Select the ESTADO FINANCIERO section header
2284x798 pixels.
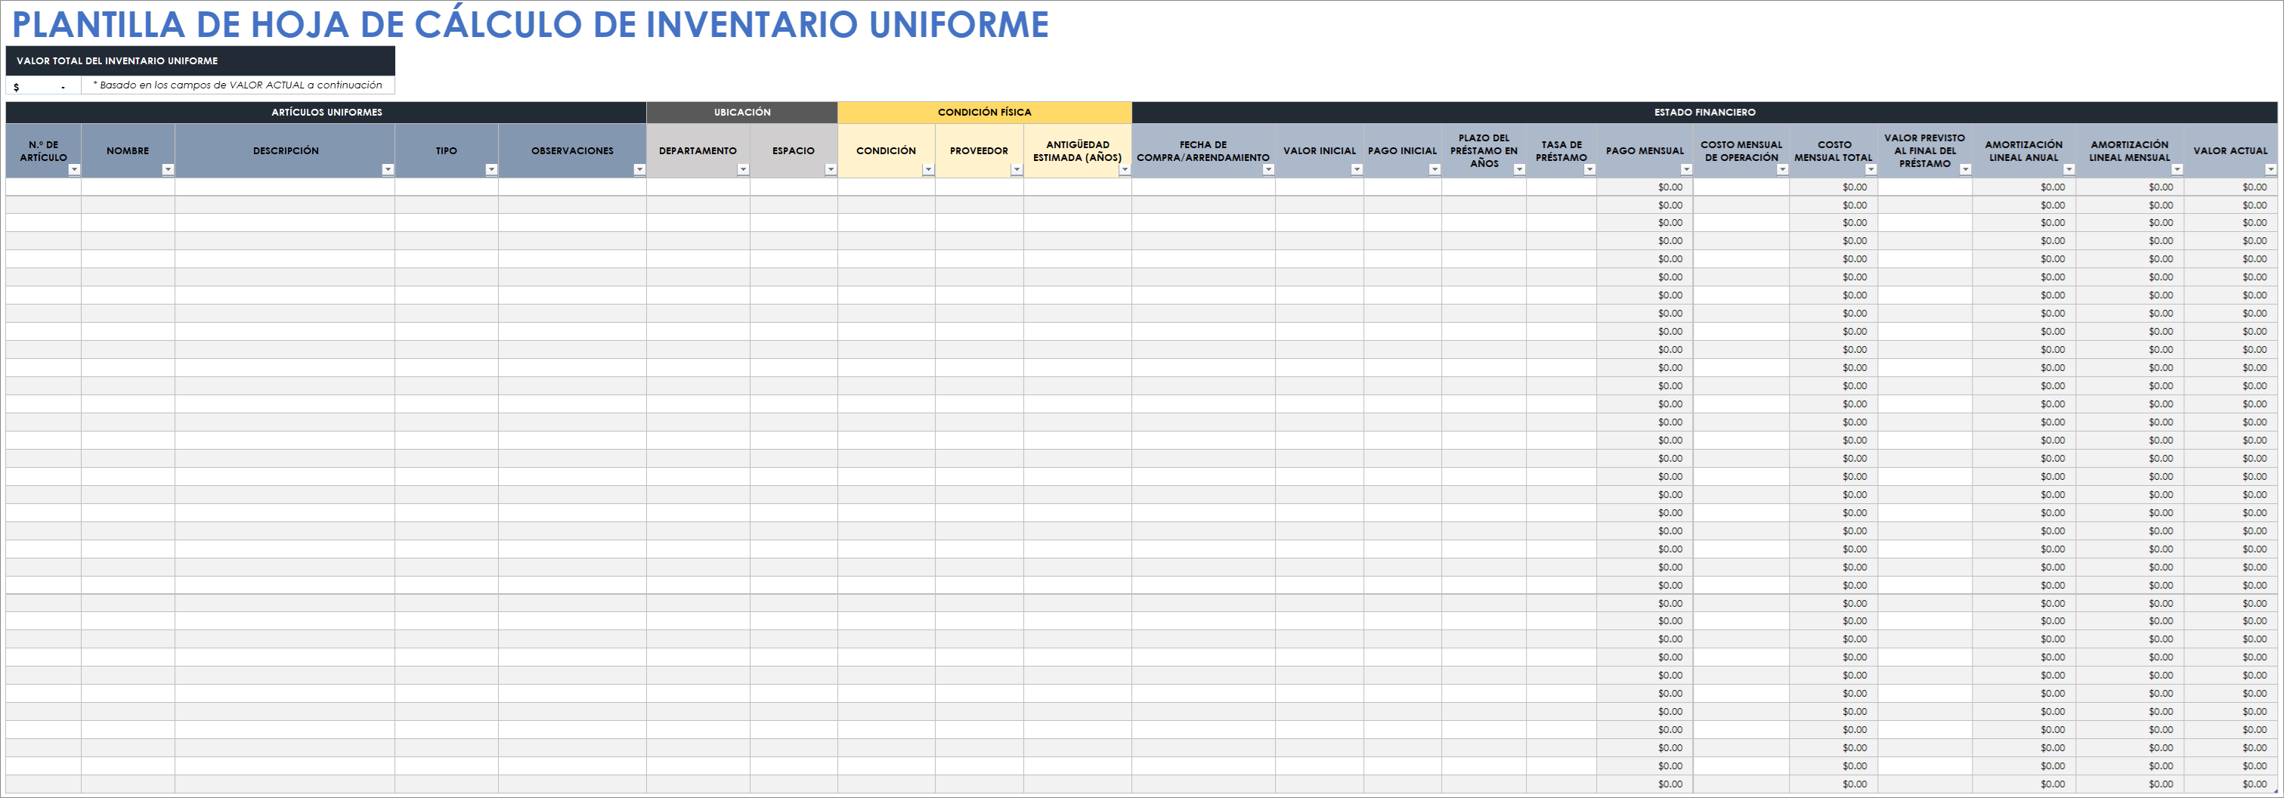(1705, 113)
